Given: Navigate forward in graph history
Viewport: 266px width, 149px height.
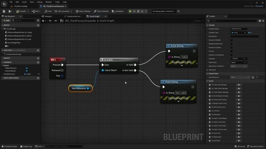Looking at the screenshot, I should (x=55, y=21).
